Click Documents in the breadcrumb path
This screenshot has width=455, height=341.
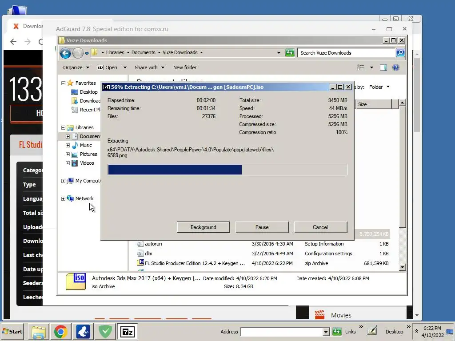tap(144, 52)
